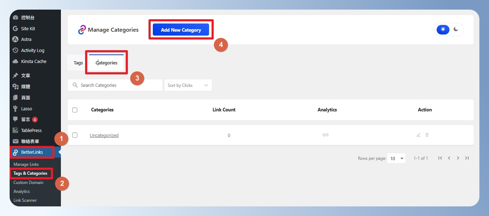This screenshot has height=216, width=489.
Task: Switch to the Tags tab
Action: pos(78,63)
